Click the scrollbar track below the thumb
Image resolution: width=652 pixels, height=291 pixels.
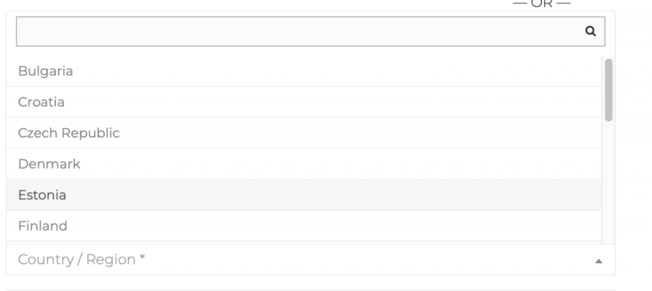click(608, 182)
